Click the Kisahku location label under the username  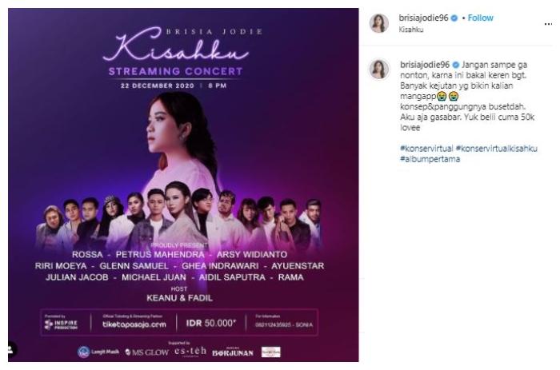tap(411, 30)
